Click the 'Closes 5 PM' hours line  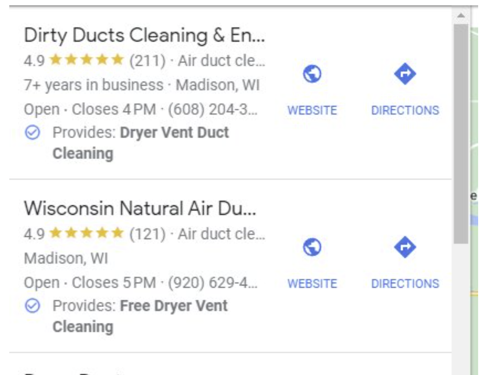click(114, 283)
